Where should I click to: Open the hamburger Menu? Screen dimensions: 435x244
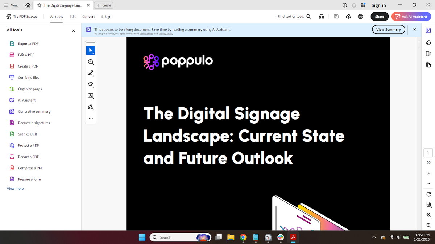click(x=11, y=5)
